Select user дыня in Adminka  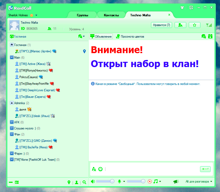23,109
